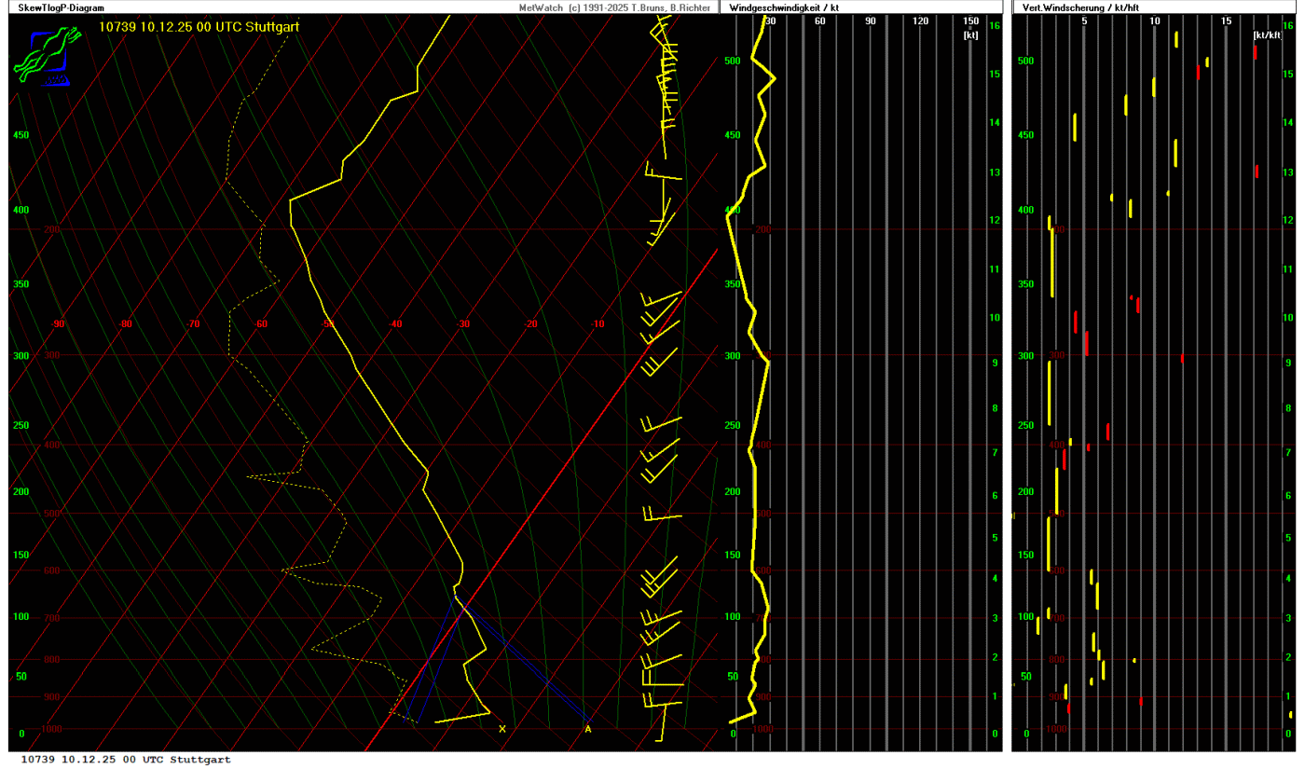Click the 15 label on the wind shear axis
The height and width of the screenshot is (769, 1305).
[1226, 21]
